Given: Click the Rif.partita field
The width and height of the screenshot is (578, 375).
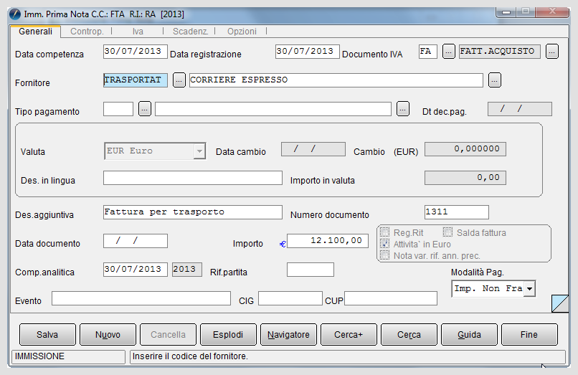Looking at the screenshot, I should click(x=311, y=270).
